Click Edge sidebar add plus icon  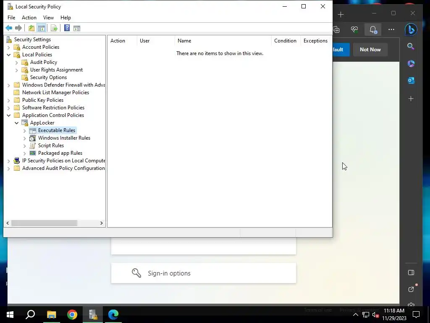(x=411, y=98)
